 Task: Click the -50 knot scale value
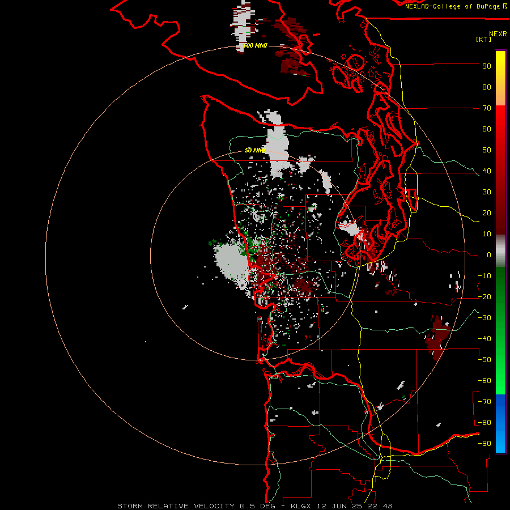tap(484, 360)
